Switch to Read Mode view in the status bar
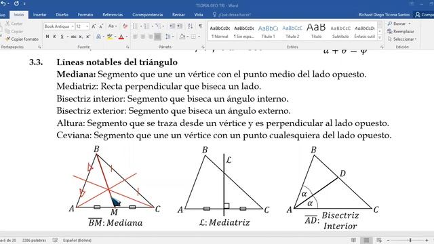This screenshot has height=244, width=434. (353, 240)
